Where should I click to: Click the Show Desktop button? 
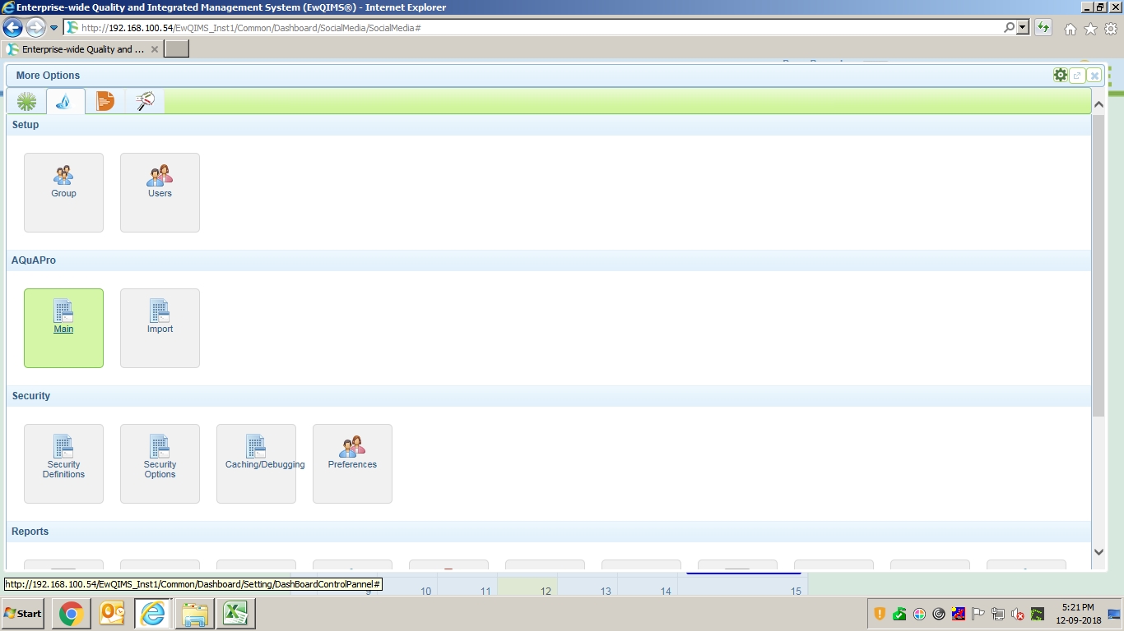tap(1114, 614)
